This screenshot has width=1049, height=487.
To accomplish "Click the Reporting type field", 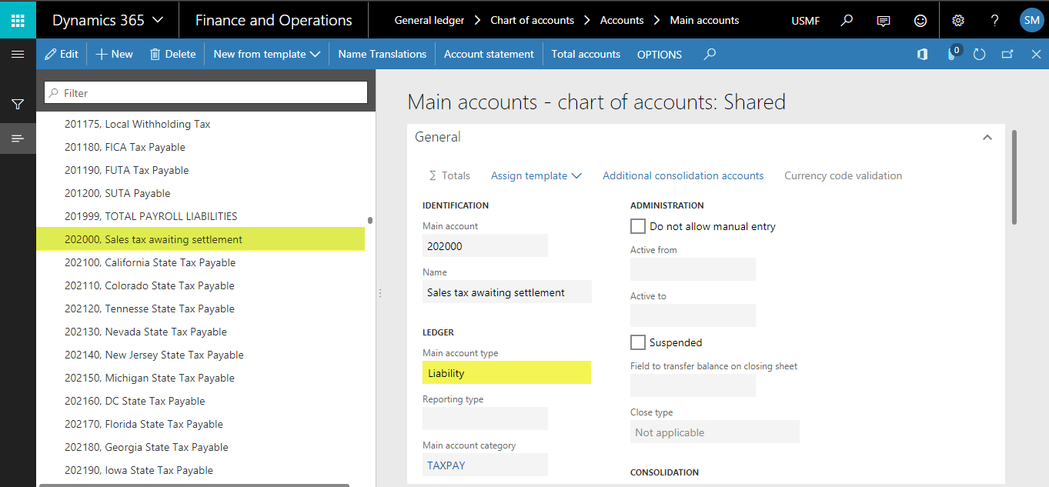I will point(485,419).
